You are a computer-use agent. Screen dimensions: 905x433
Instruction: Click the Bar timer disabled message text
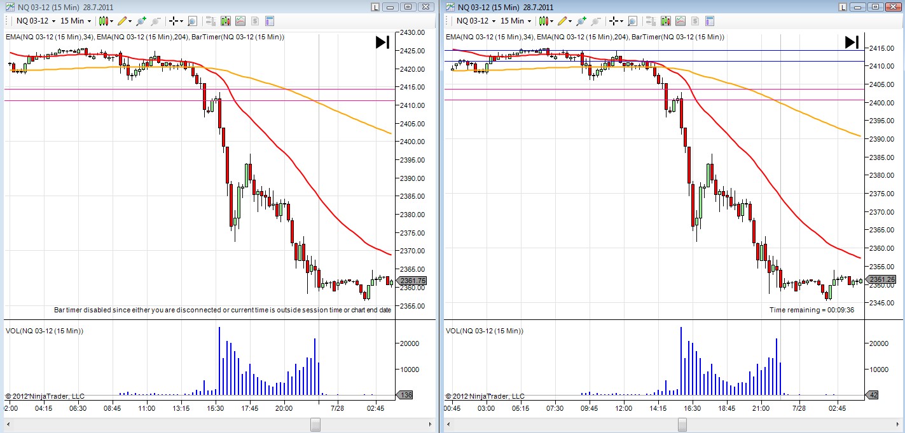coord(223,310)
